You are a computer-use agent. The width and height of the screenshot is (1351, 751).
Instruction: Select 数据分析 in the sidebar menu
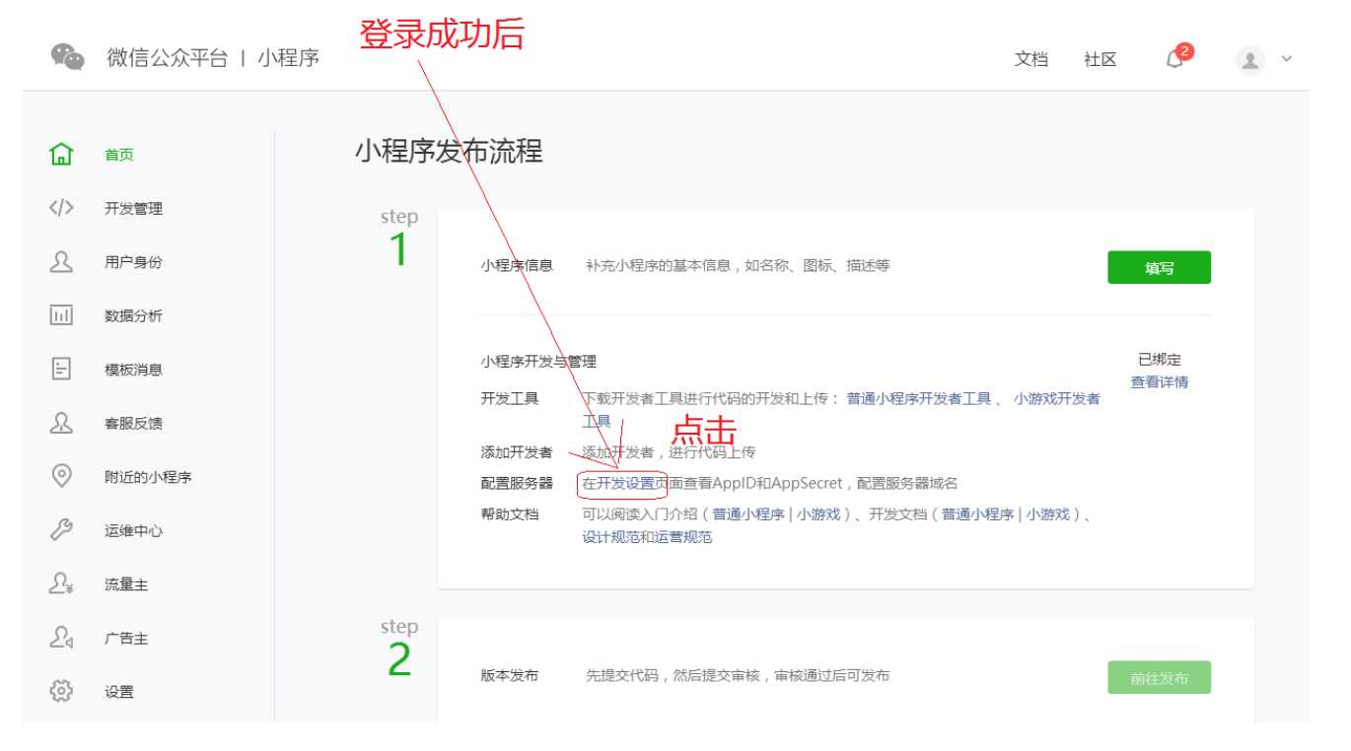(x=133, y=316)
